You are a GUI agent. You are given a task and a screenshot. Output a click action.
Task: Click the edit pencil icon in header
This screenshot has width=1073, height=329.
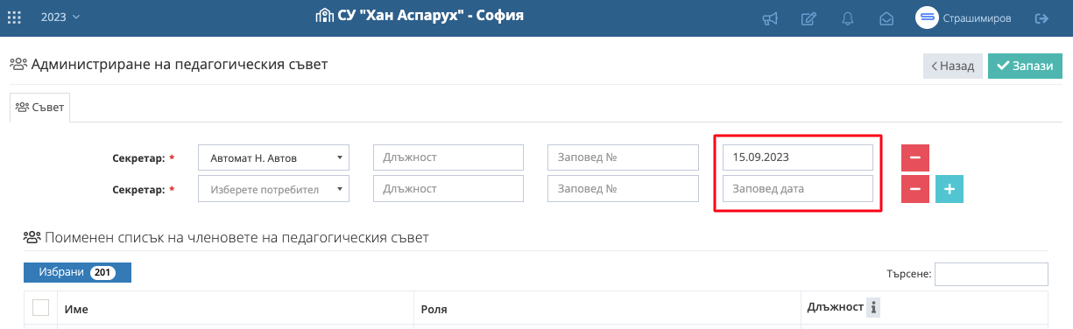tap(808, 18)
